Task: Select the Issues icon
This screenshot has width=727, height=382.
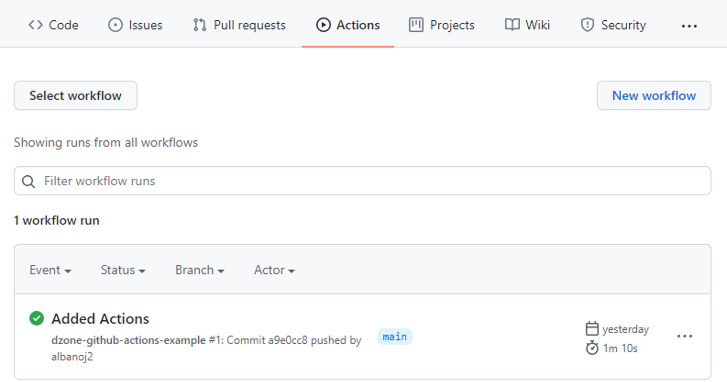Action: pyautogui.click(x=115, y=25)
